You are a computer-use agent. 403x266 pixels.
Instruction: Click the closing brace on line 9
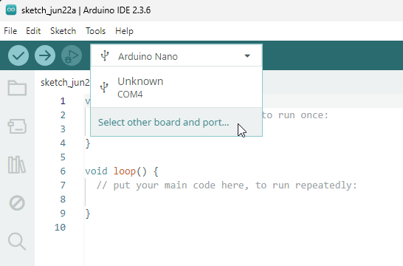point(88,214)
